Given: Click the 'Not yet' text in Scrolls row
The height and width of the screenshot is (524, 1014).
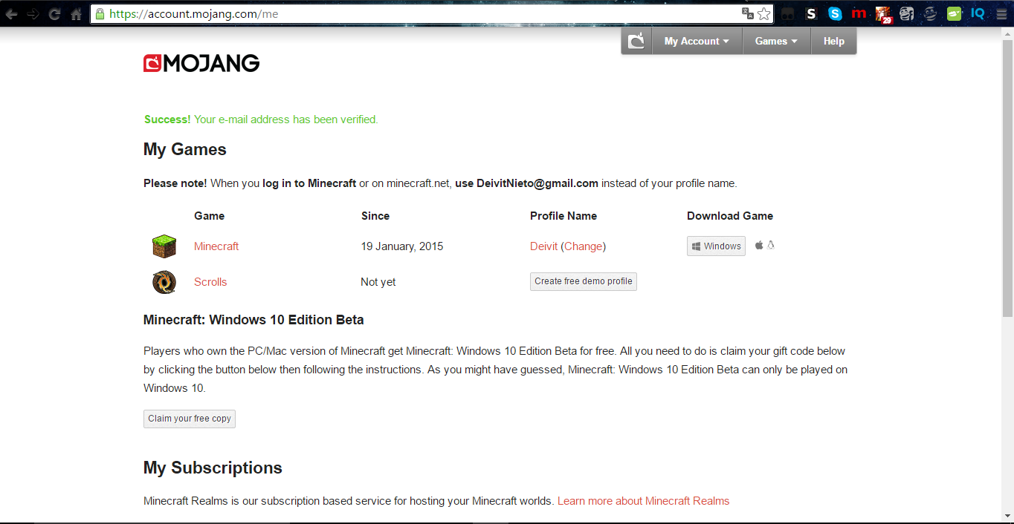Looking at the screenshot, I should click(378, 282).
